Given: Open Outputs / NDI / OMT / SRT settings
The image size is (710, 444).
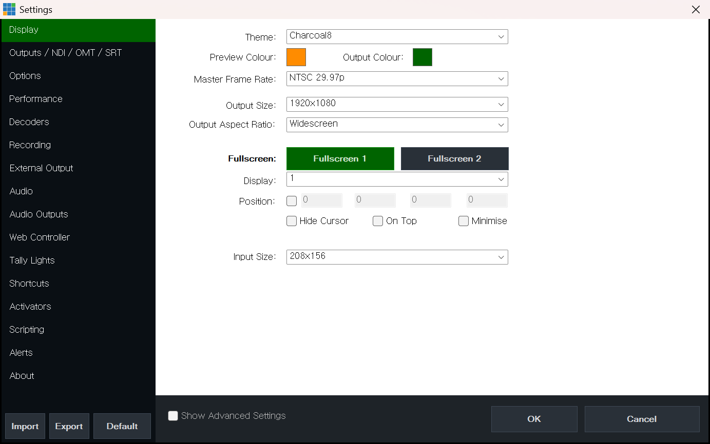Looking at the screenshot, I should point(79,53).
